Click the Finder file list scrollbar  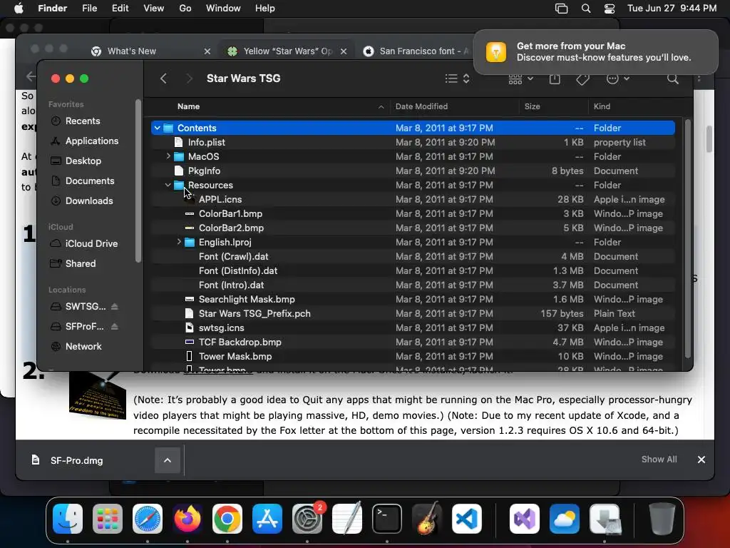pyautogui.click(x=687, y=238)
